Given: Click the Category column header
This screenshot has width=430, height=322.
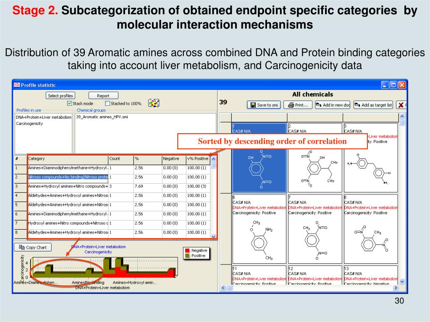Looking at the screenshot, I should coord(68,159).
